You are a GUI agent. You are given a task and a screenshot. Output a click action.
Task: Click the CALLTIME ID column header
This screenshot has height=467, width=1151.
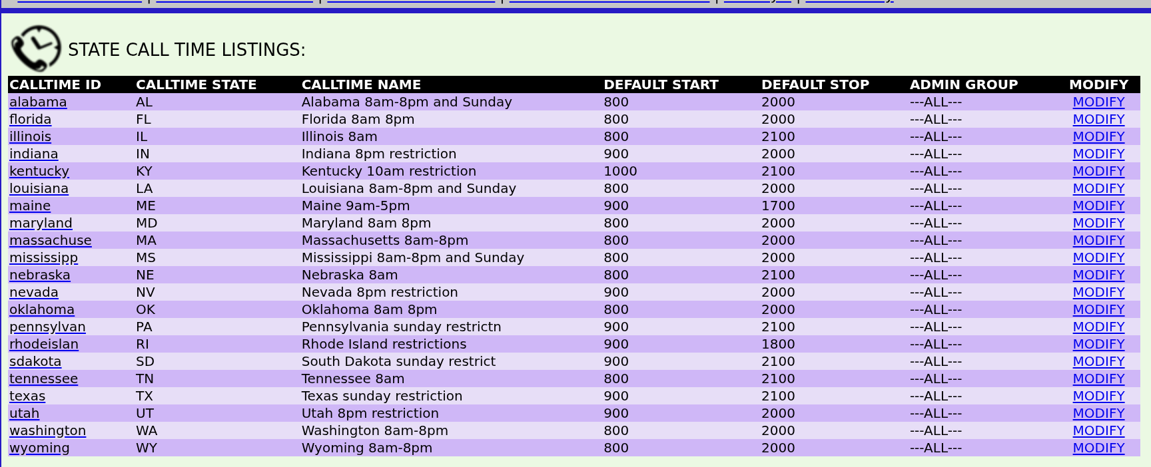pyautogui.click(x=55, y=84)
